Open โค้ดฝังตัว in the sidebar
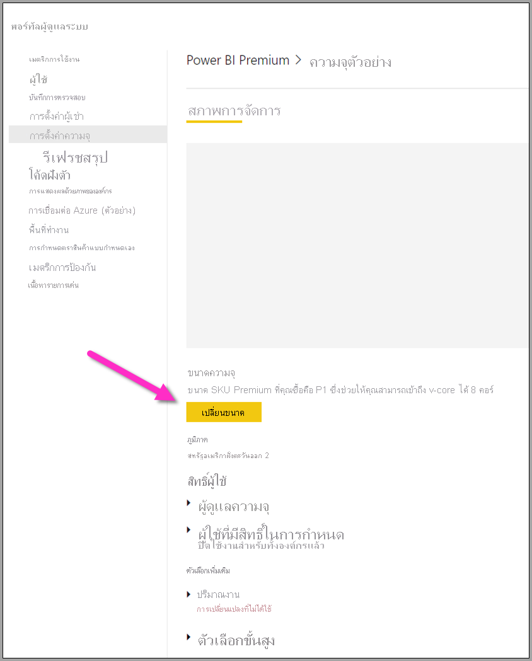 [49, 175]
